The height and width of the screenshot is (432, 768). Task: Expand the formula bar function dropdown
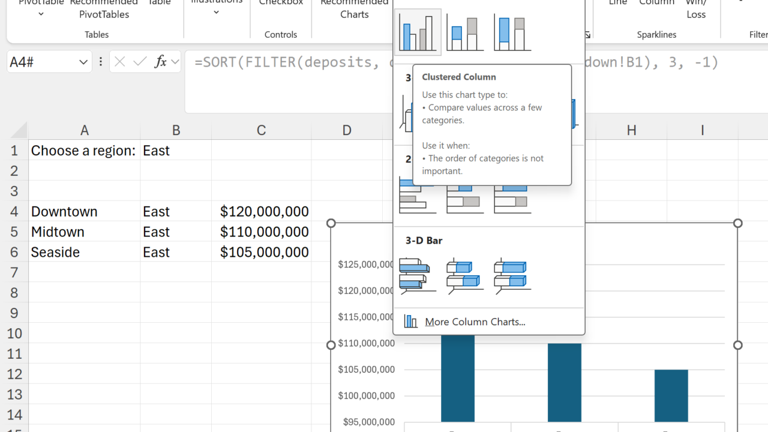pyautogui.click(x=175, y=62)
